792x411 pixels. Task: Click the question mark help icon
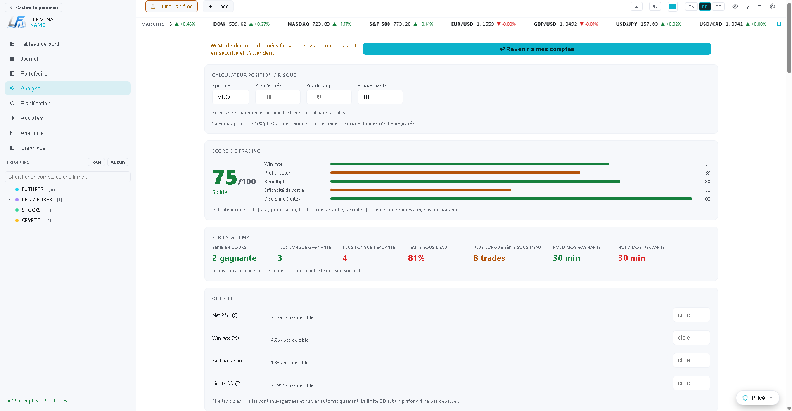[748, 7]
